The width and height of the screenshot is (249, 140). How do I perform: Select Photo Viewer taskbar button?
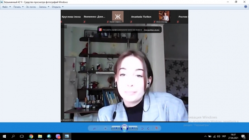pyautogui.click(x=67, y=136)
